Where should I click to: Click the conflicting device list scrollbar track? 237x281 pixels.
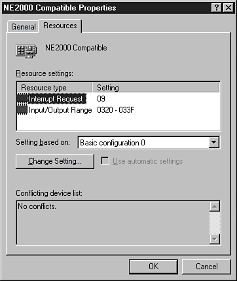pos(215,223)
